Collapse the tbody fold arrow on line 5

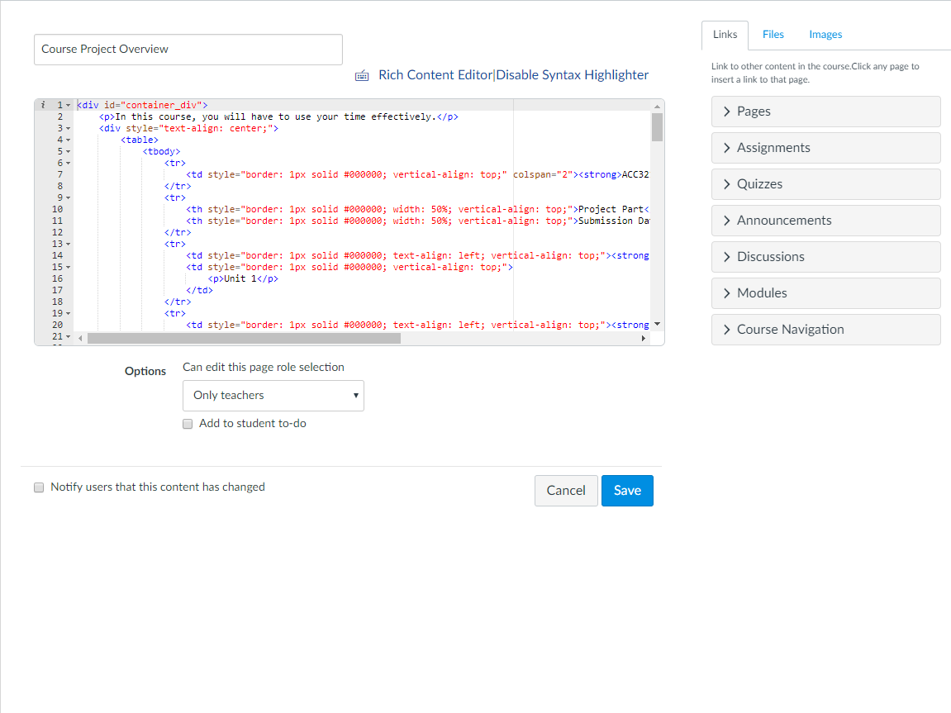pos(67,151)
